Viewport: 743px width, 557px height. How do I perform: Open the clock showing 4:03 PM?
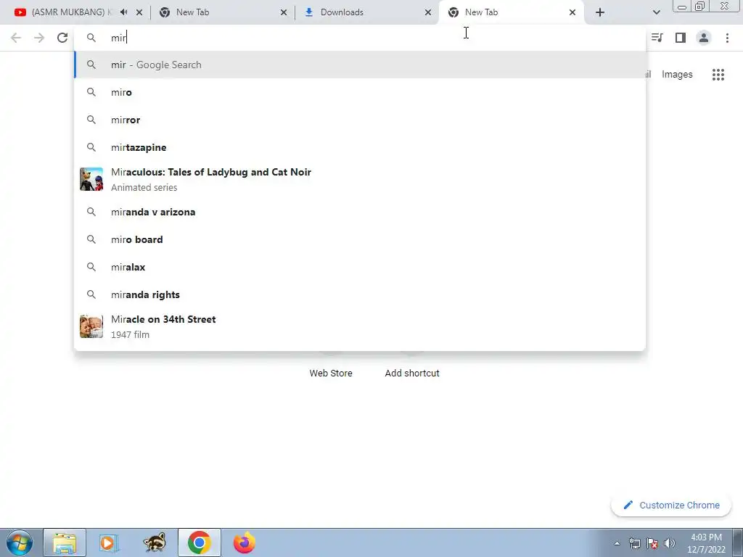click(x=706, y=543)
